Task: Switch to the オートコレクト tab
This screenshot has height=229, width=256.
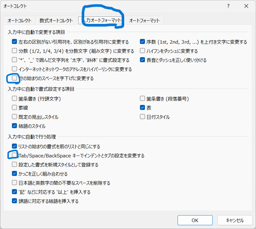Action: point(19,20)
